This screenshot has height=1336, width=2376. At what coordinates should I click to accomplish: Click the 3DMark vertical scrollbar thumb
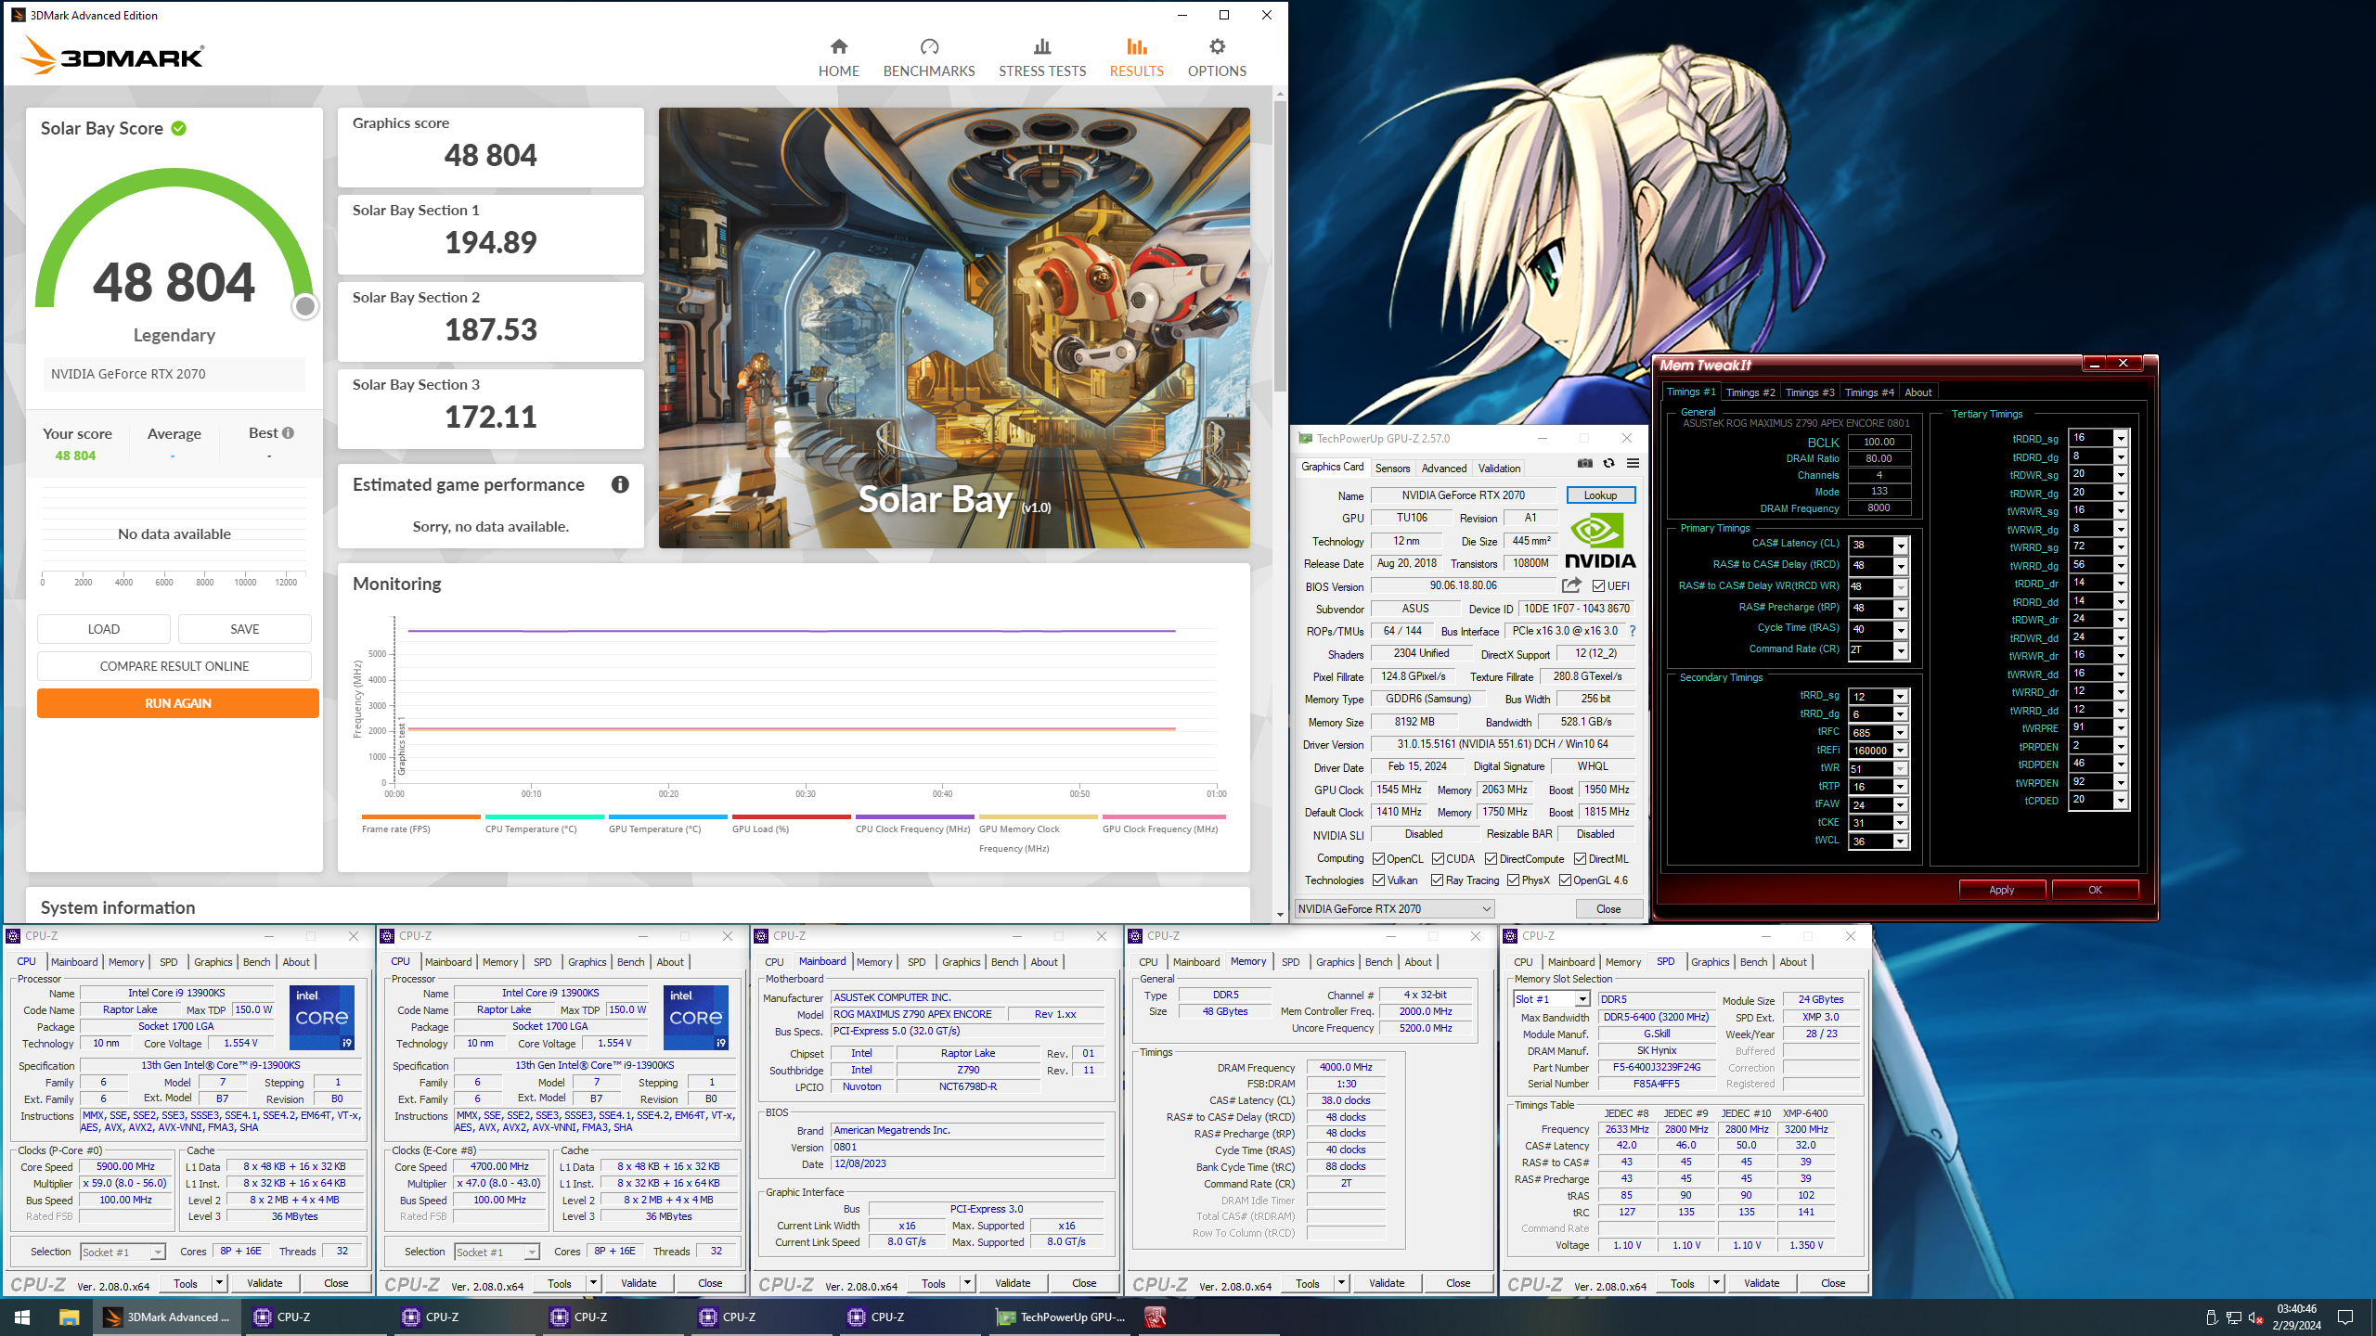coord(1281,244)
